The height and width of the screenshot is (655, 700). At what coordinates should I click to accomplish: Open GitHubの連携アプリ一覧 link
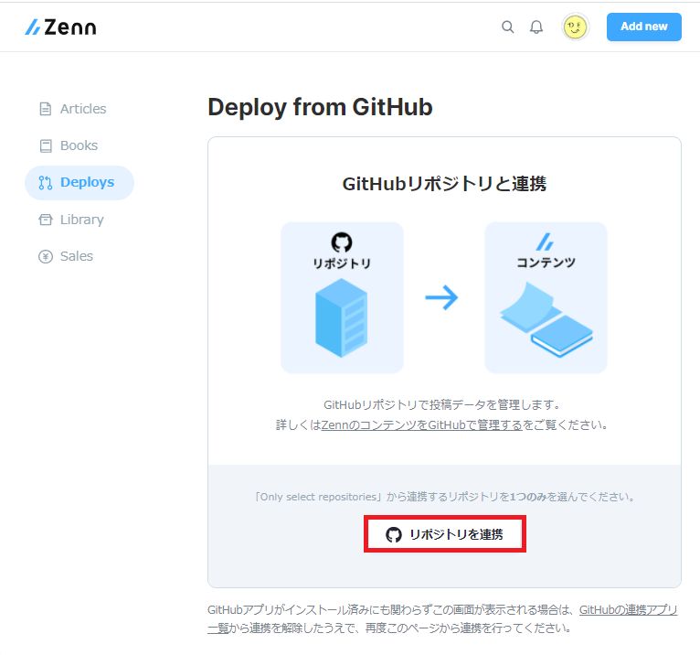pyautogui.click(x=629, y=609)
